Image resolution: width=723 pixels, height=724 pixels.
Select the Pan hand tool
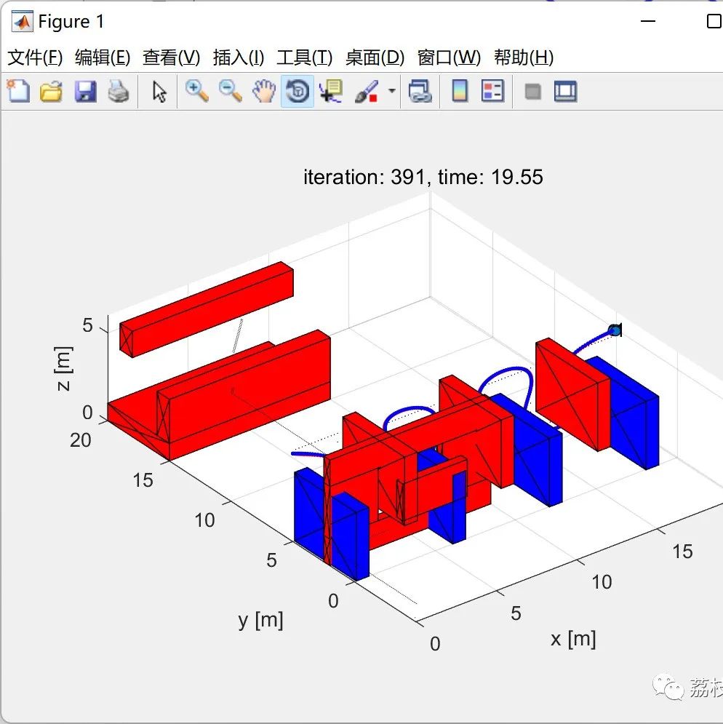(x=264, y=91)
